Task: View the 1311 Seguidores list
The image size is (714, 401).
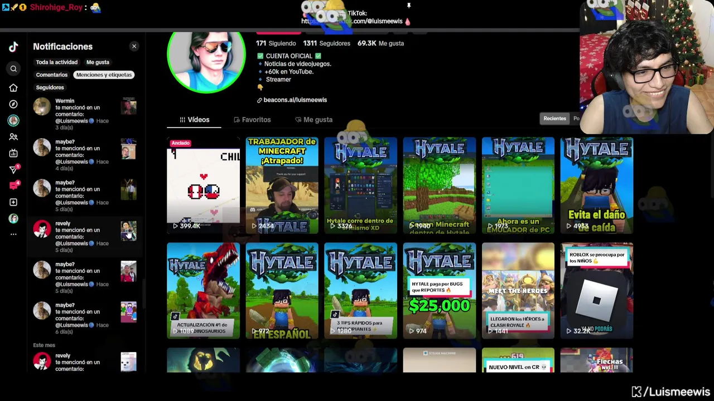Action: point(326,43)
